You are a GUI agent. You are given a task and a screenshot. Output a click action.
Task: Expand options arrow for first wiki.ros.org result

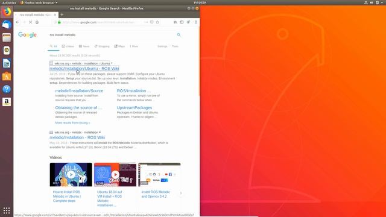coord(112,63)
